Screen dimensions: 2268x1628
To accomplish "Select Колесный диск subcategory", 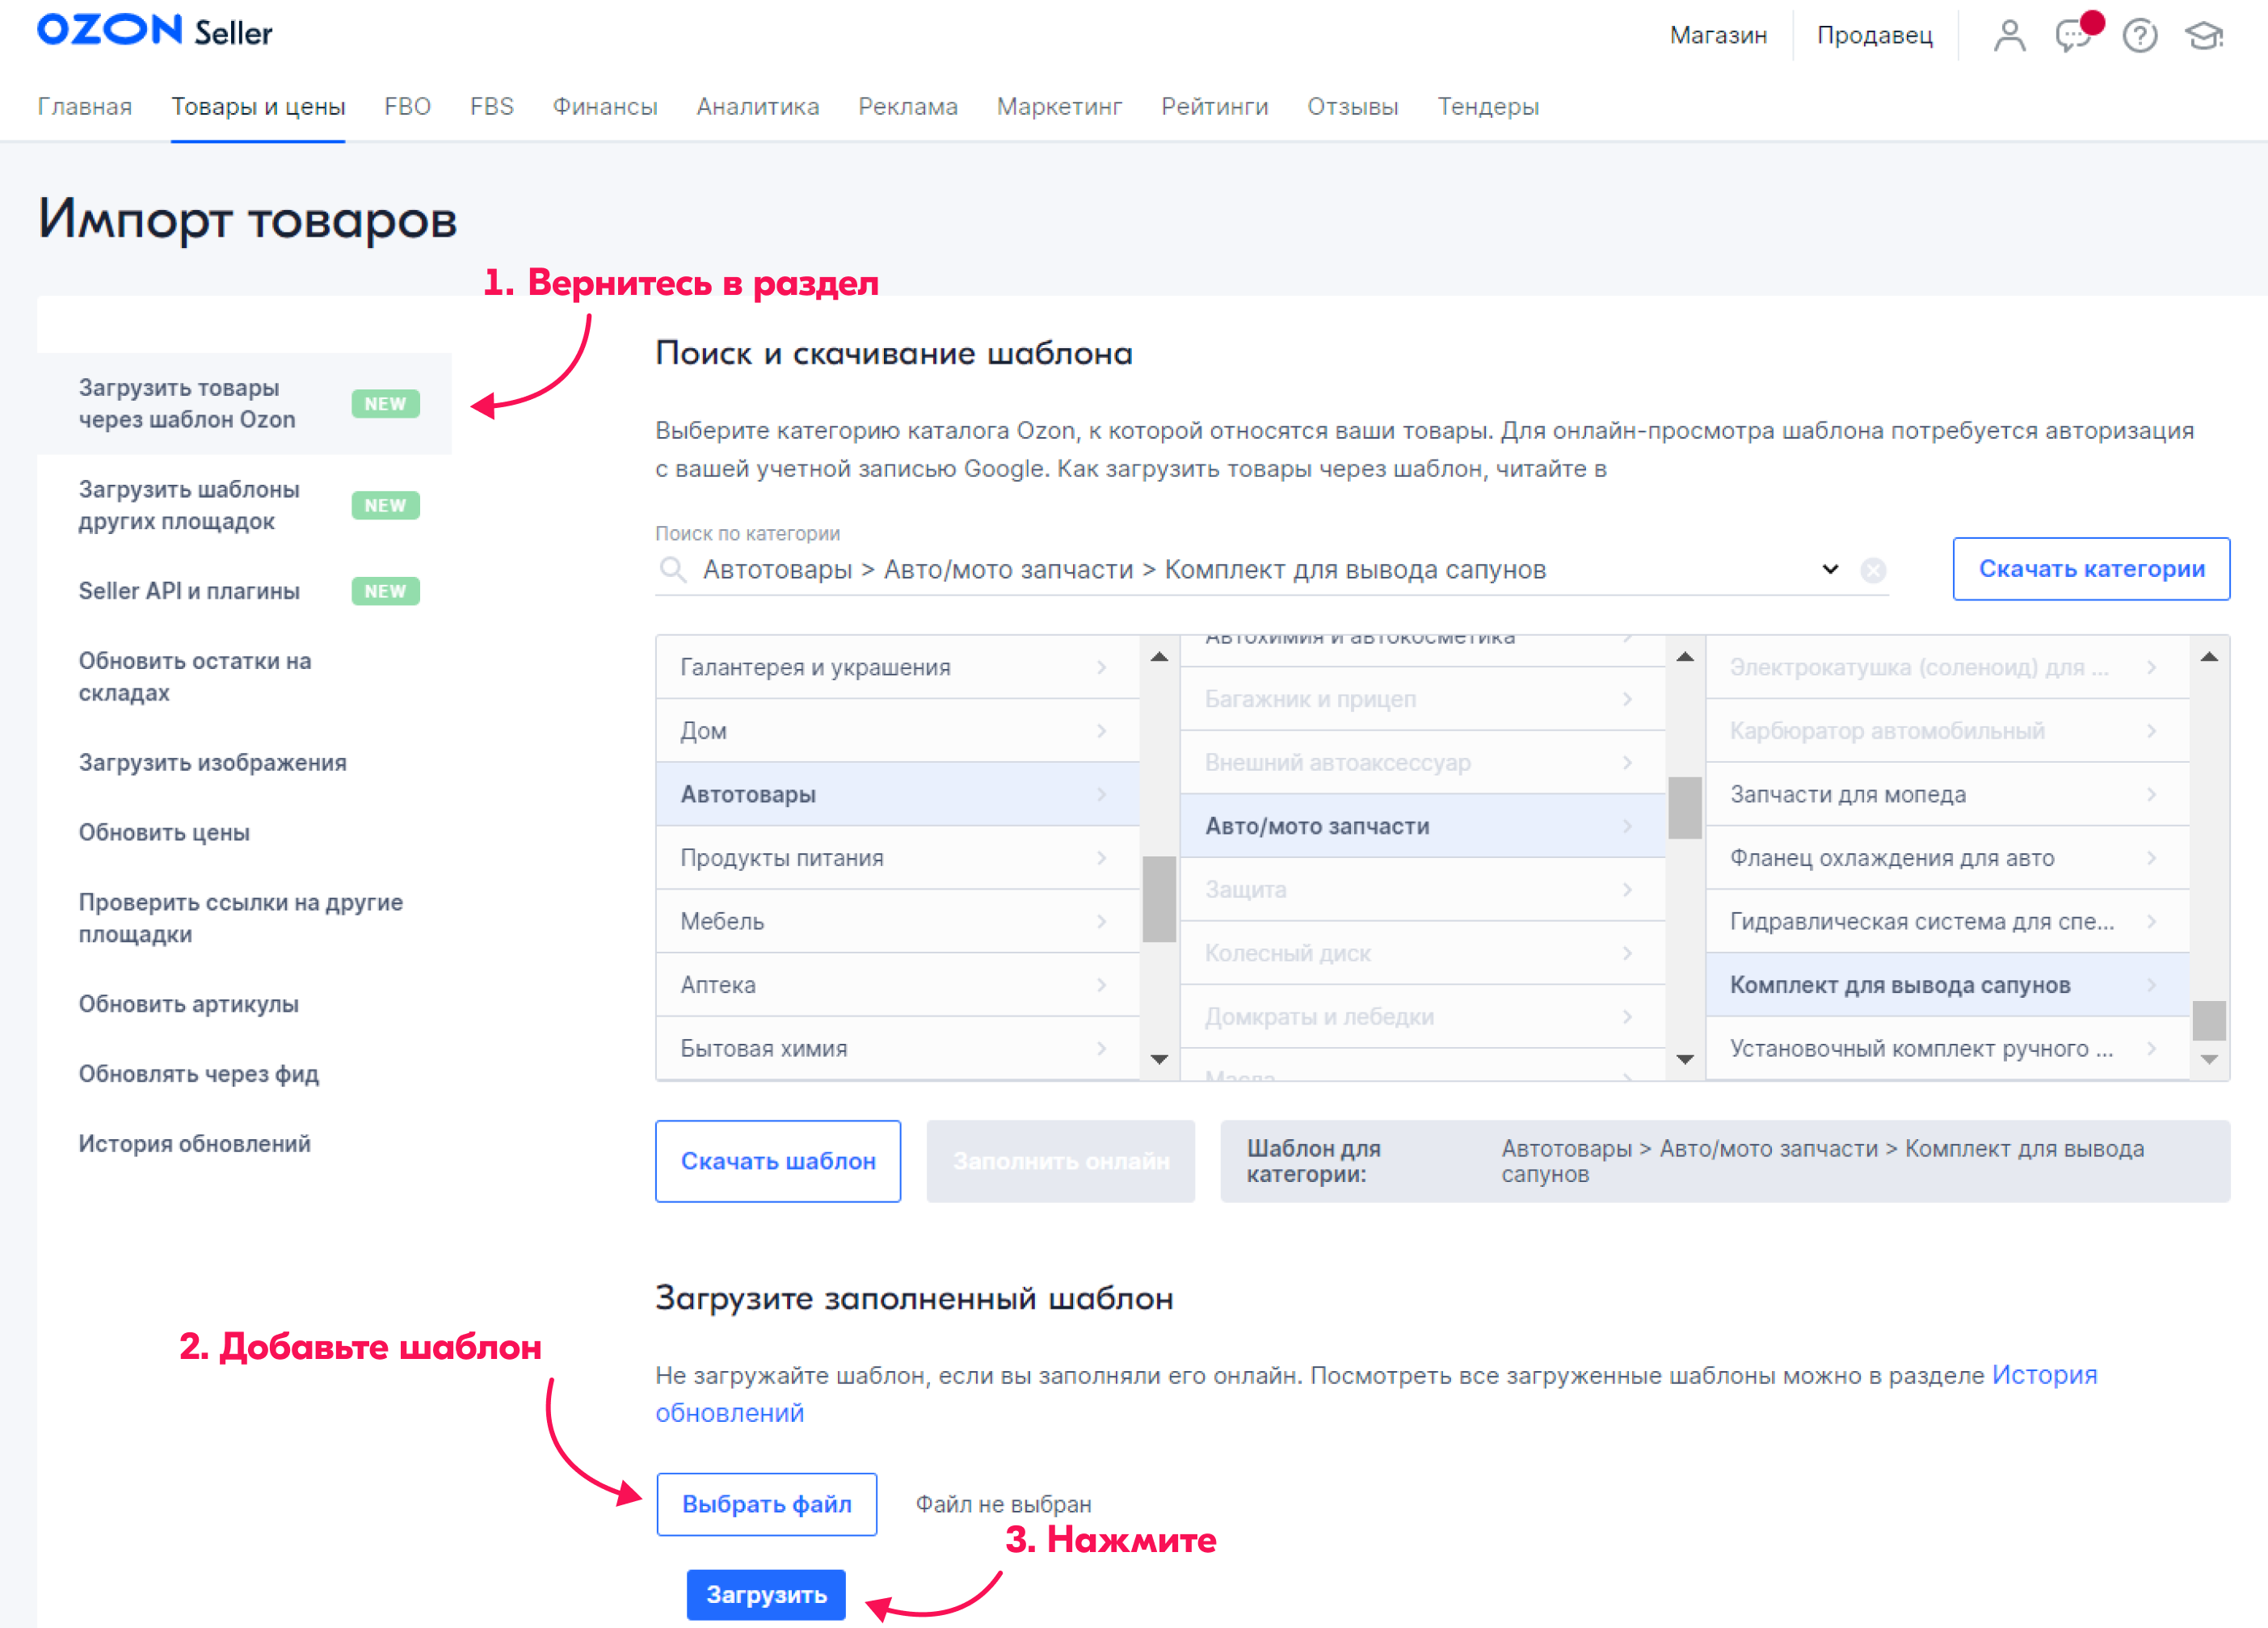I will pos(1422,953).
